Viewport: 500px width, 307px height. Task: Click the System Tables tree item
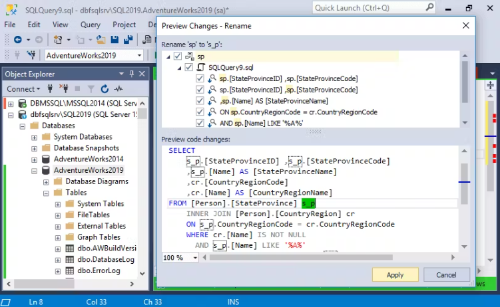click(101, 203)
